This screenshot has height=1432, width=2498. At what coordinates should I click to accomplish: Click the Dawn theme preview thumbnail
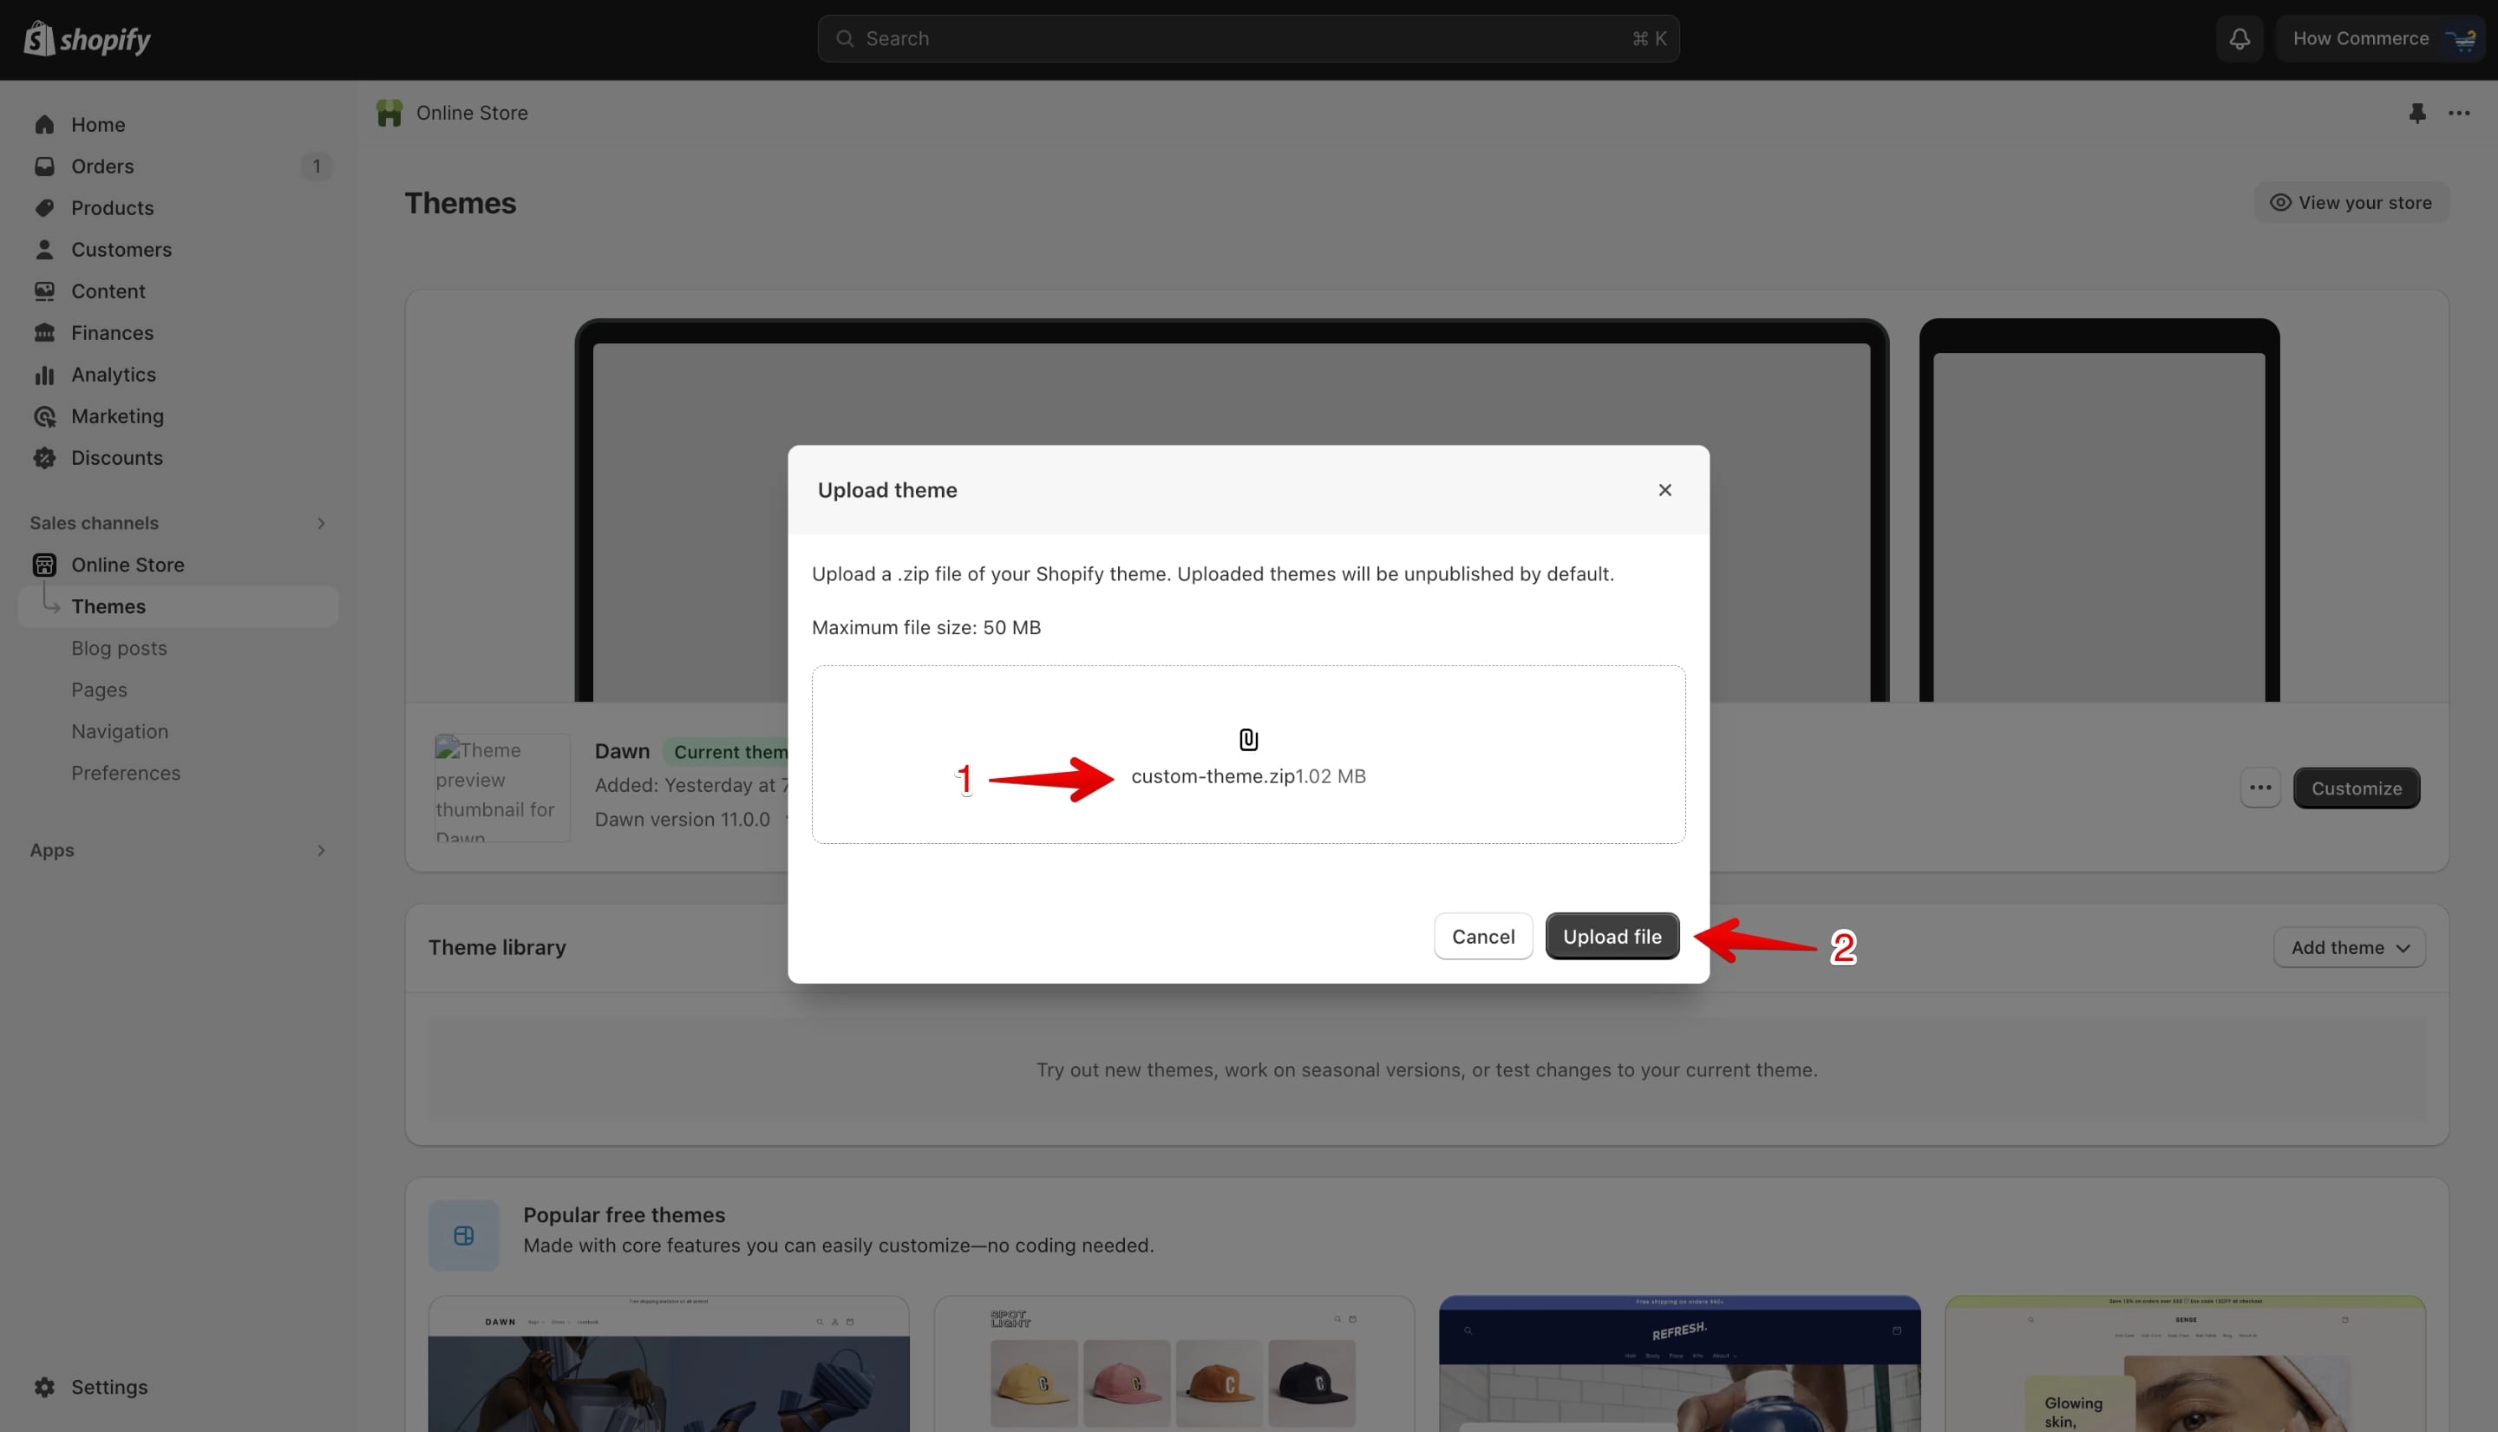click(502, 788)
